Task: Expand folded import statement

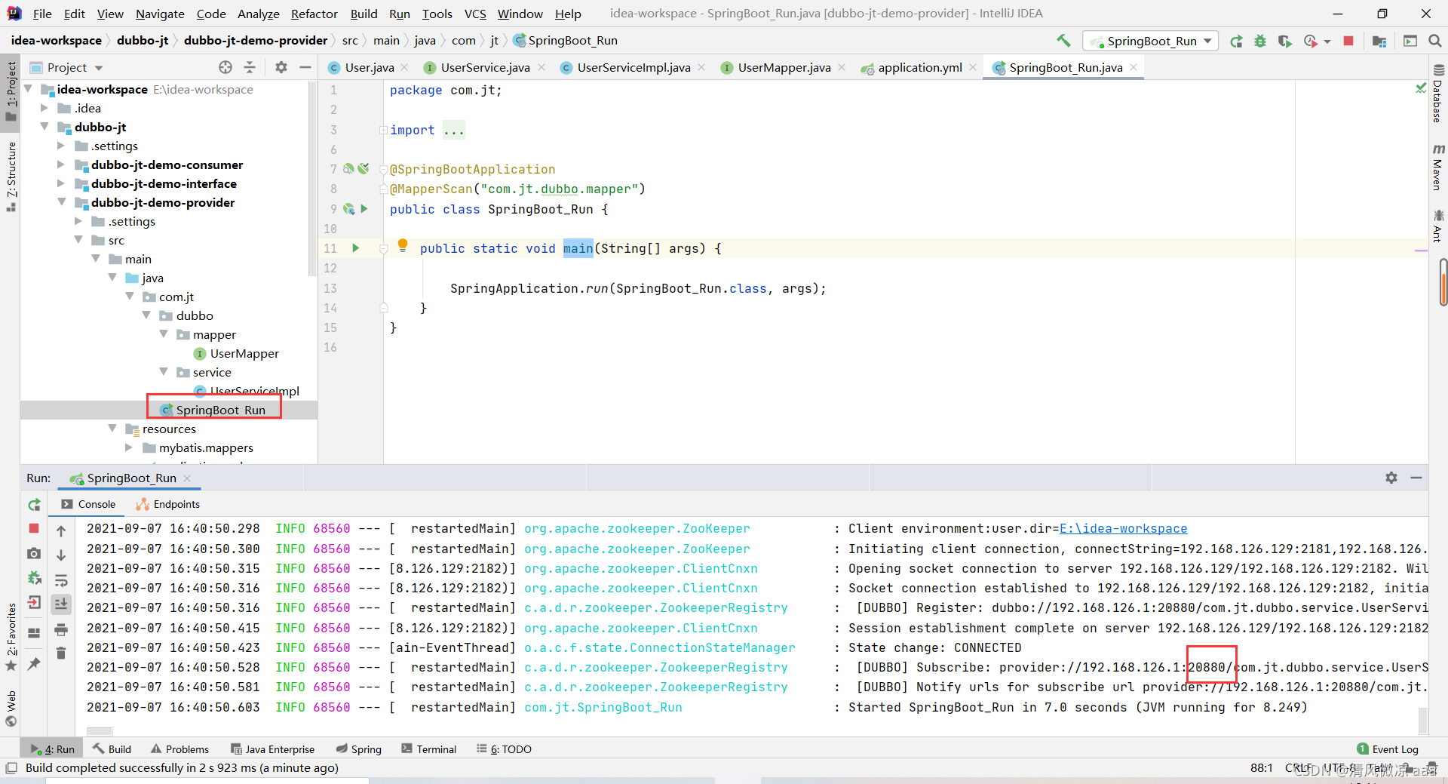Action: [383, 130]
